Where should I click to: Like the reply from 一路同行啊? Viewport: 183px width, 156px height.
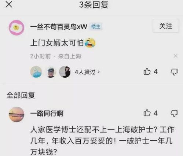pos(151,113)
